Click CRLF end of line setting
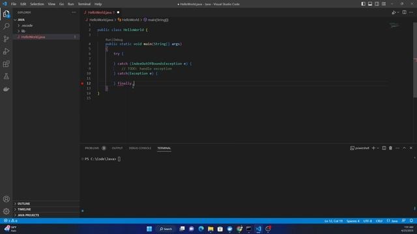The image size is (417, 234). point(379,221)
